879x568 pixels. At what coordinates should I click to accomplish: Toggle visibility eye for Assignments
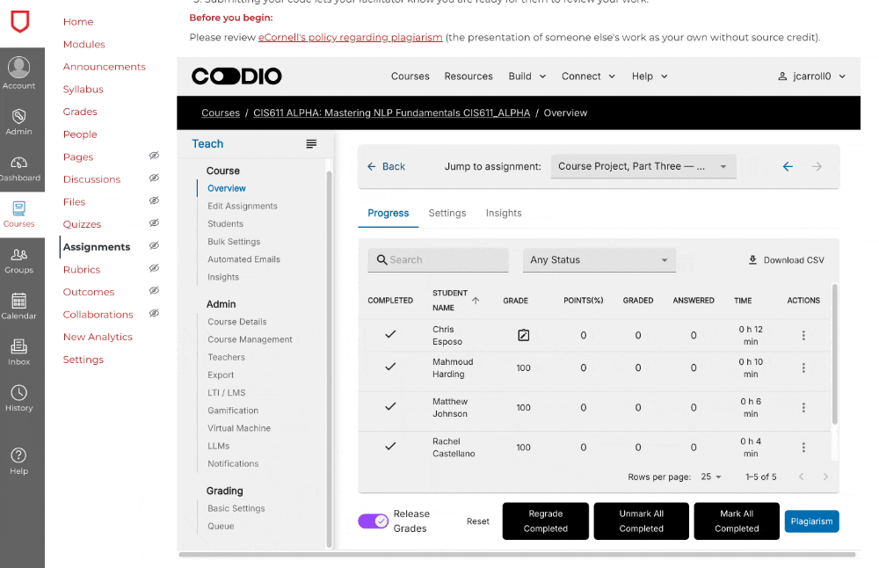[x=154, y=245]
